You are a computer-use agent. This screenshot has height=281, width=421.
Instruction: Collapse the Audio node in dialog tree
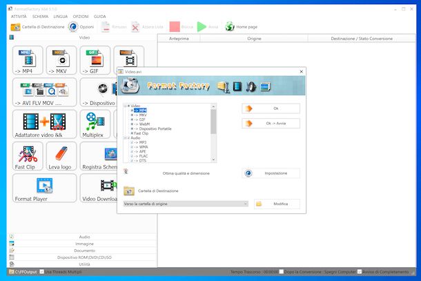click(x=125, y=138)
